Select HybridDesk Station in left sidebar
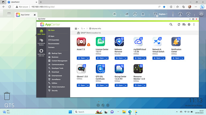Screen dimensions: 206x115 click(41, 42)
